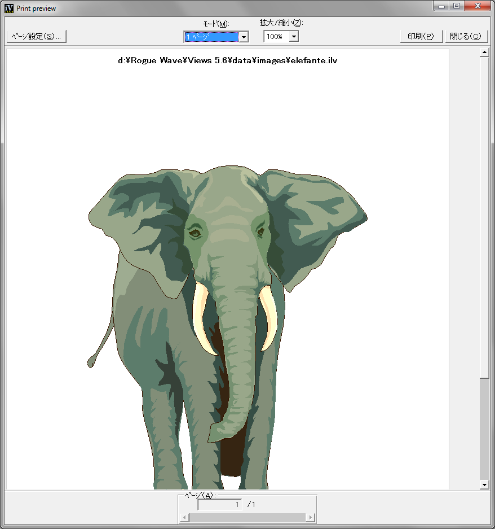This screenshot has height=529, width=495.
Task: Click the 100% zoom value field
Action: (276, 37)
